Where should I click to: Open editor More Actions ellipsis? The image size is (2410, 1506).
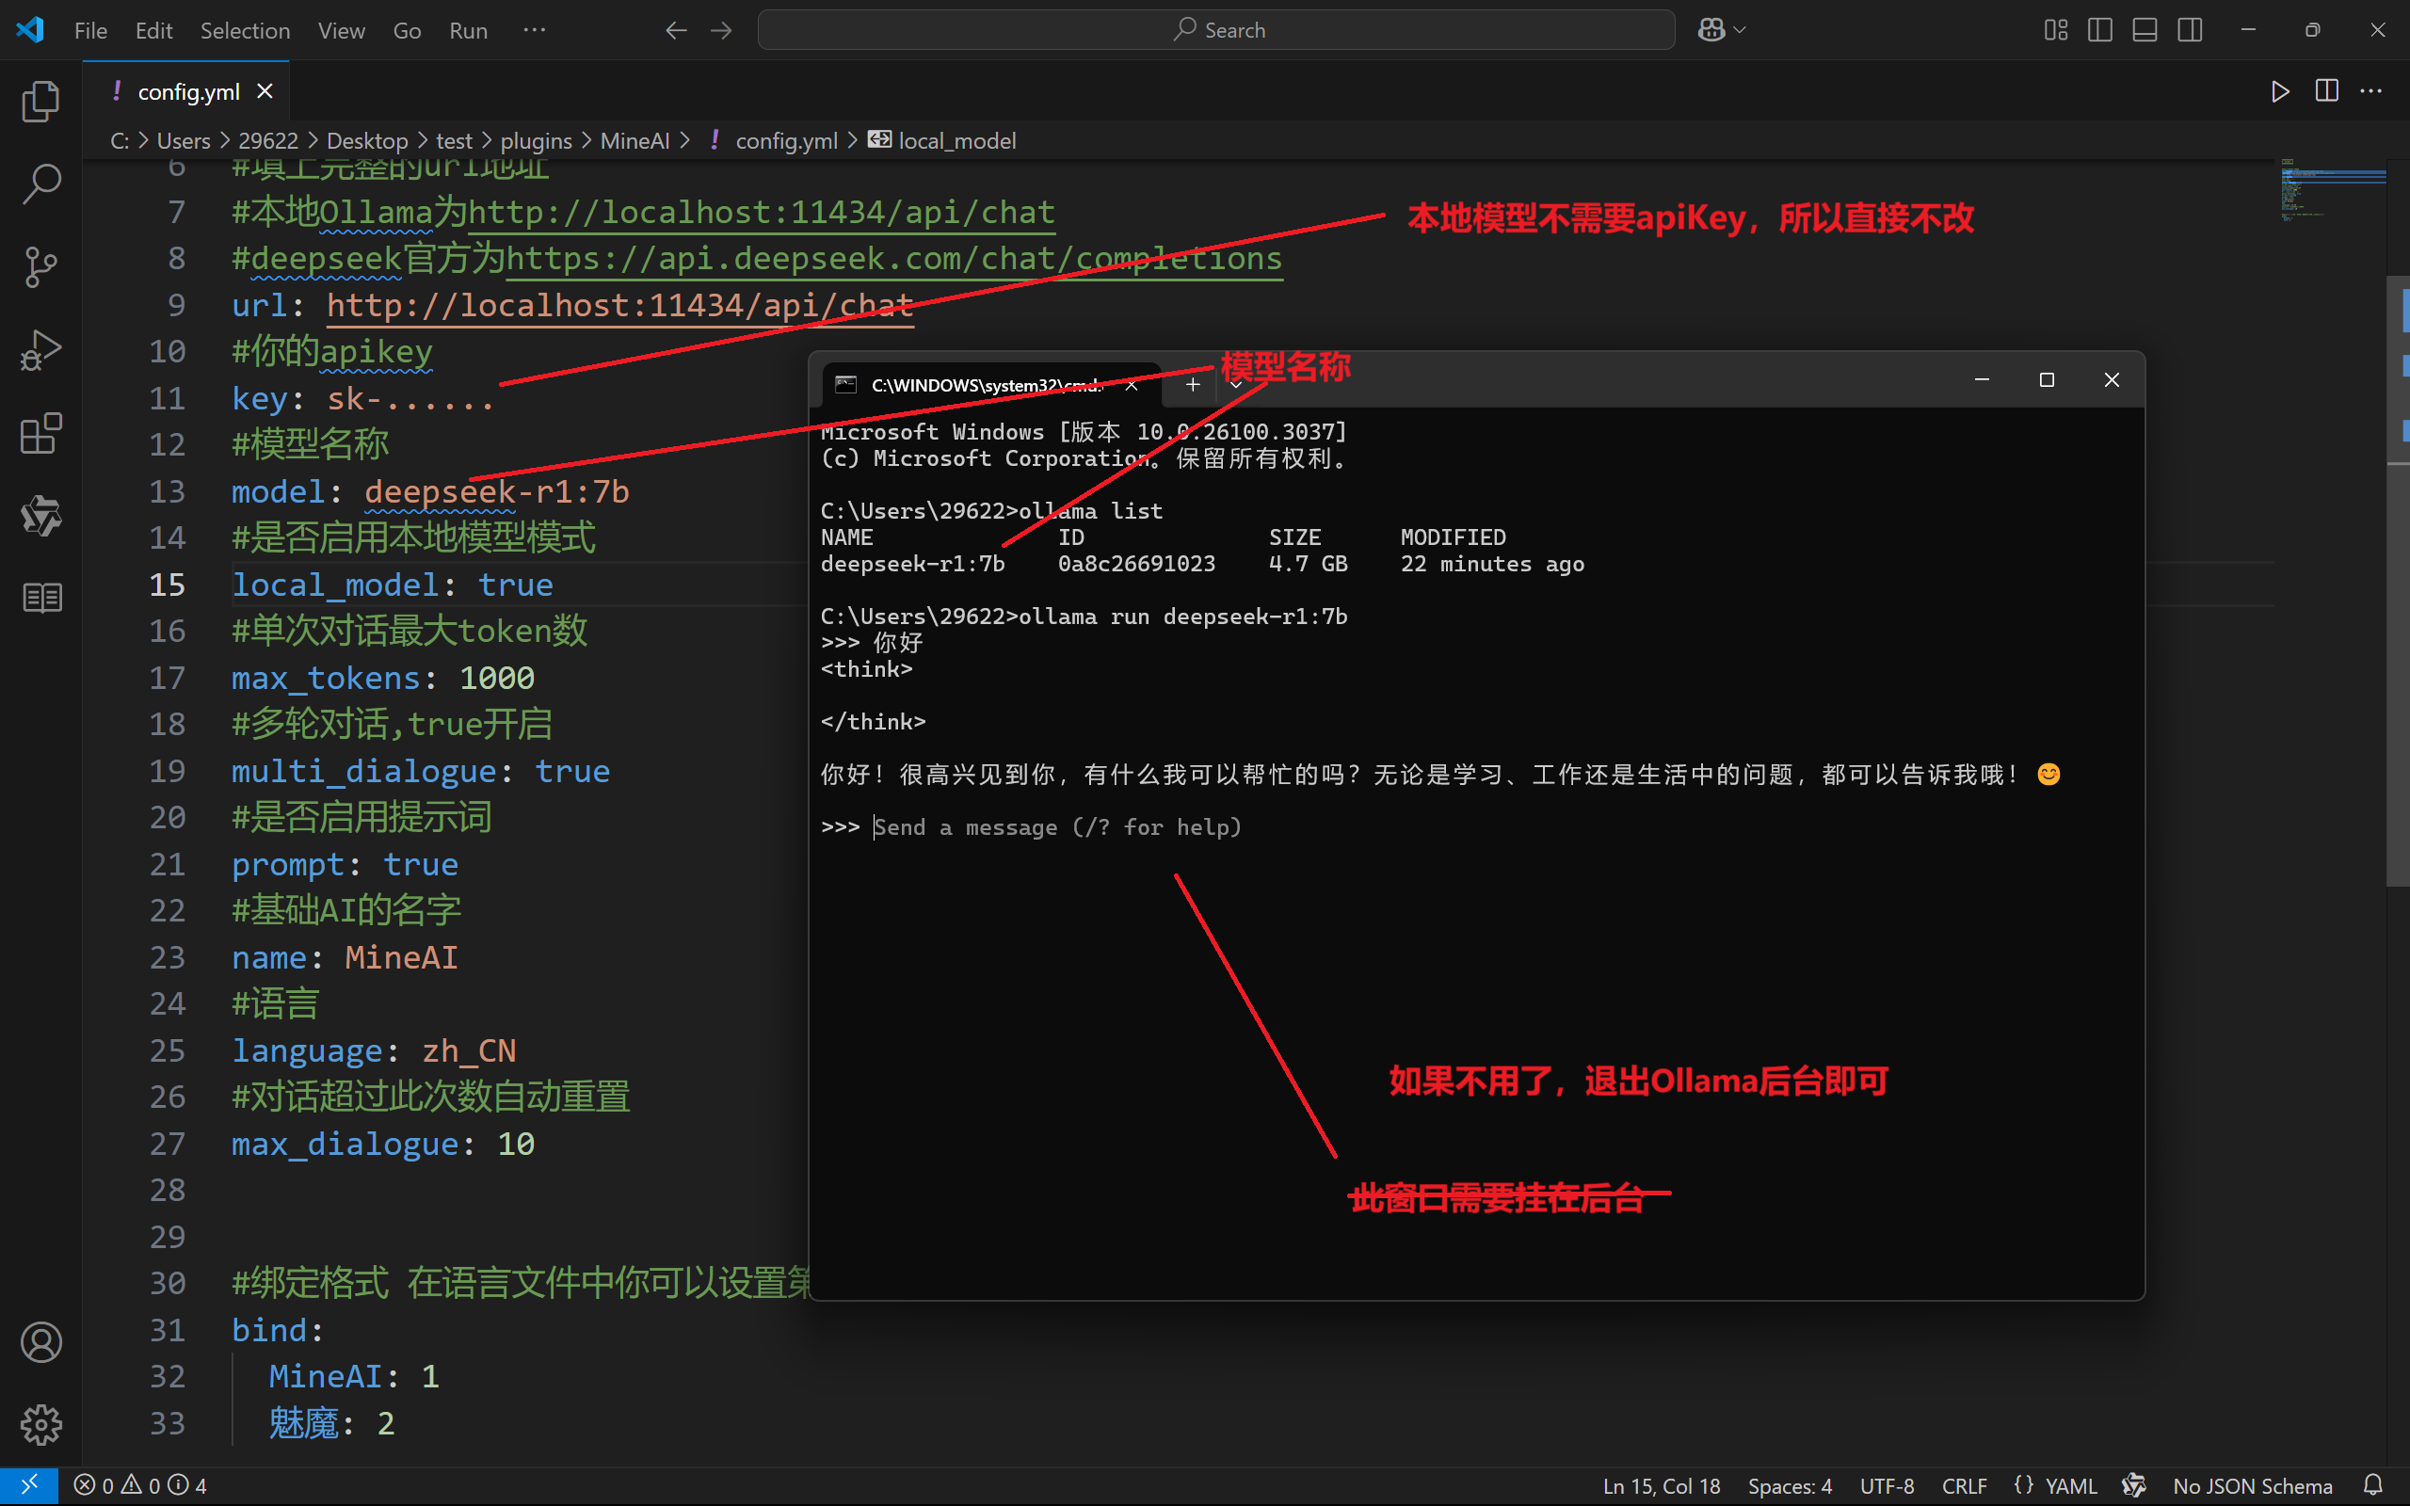[2371, 91]
